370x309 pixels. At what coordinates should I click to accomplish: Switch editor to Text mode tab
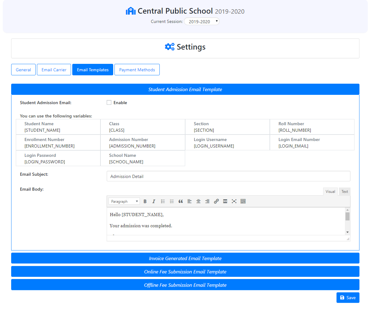tap(345, 192)
